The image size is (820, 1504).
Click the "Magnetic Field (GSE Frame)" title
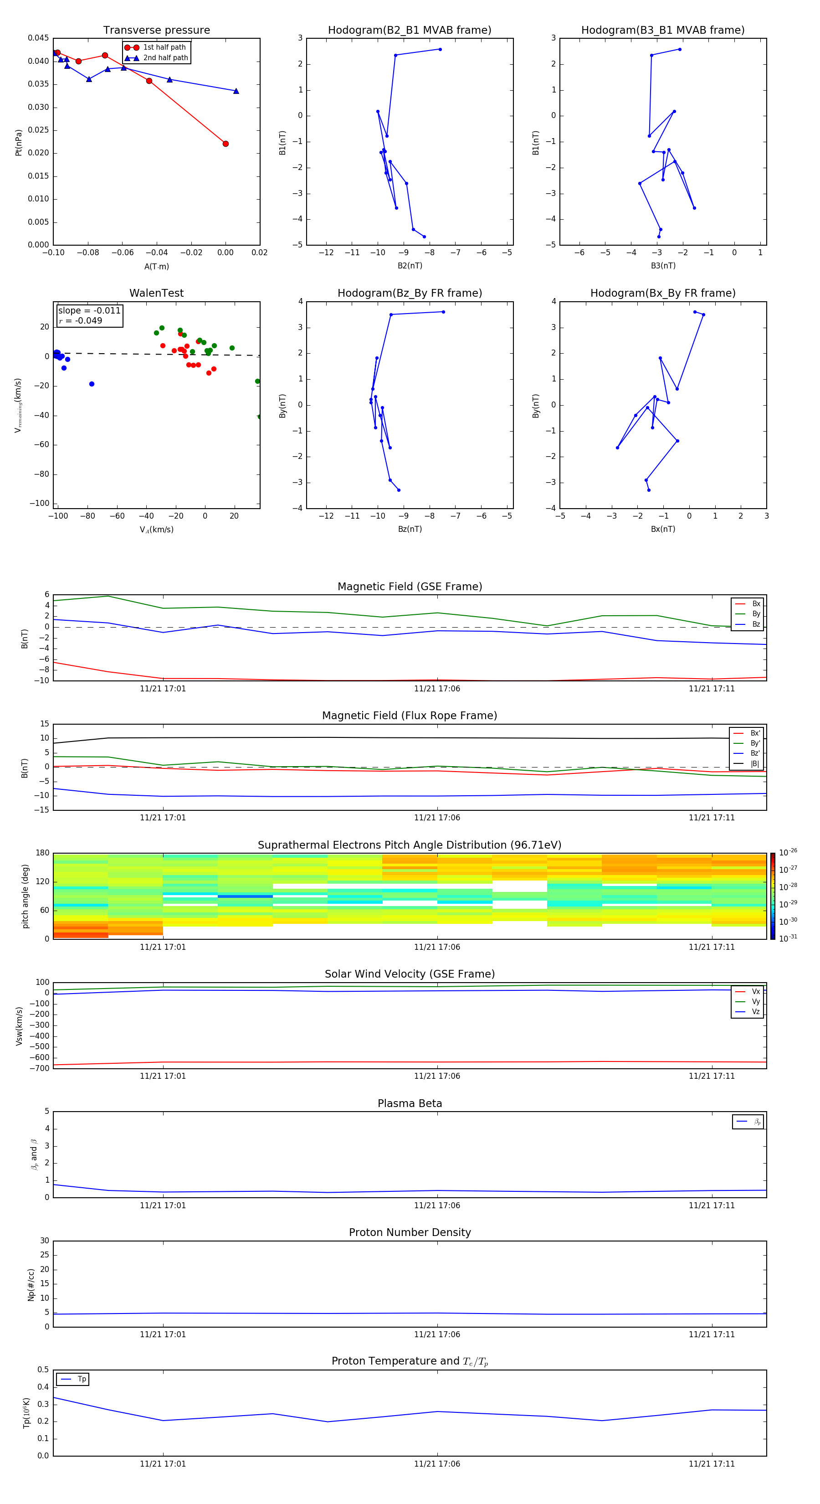pyautogui.click(x=410, y=586)
